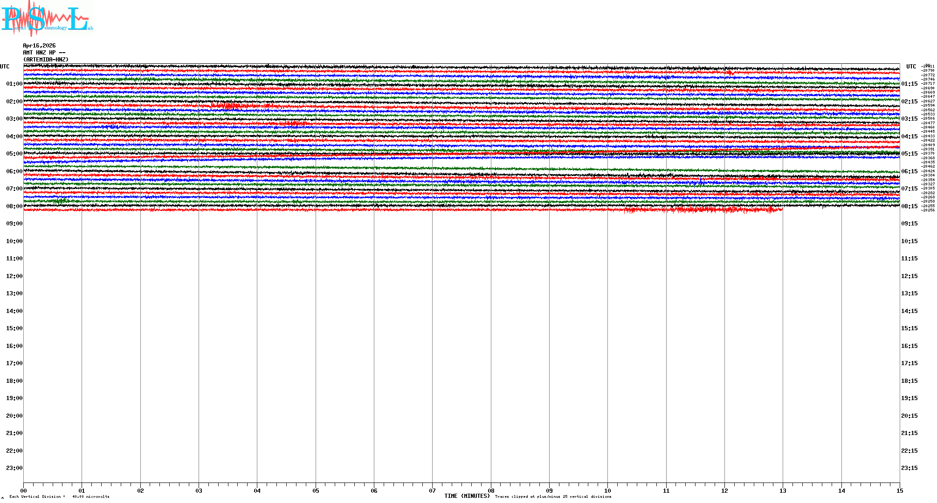937x503 pixels.
Task: Click minute 10 on the bottom axis
Action: pos(607,490)
